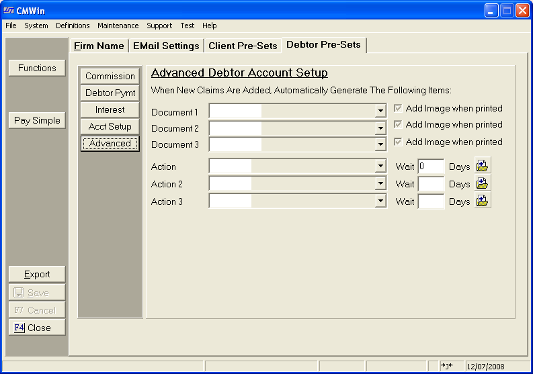Open the Pay Simple panel
This screenshot has width=533, height=374.
coord(37,120)
